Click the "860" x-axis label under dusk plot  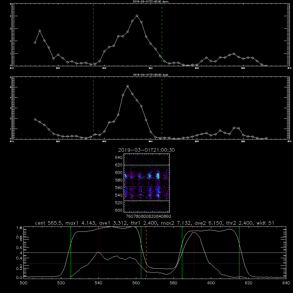243,142
